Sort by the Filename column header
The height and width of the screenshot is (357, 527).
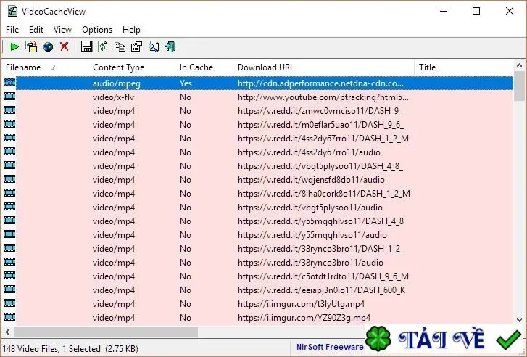45,67
